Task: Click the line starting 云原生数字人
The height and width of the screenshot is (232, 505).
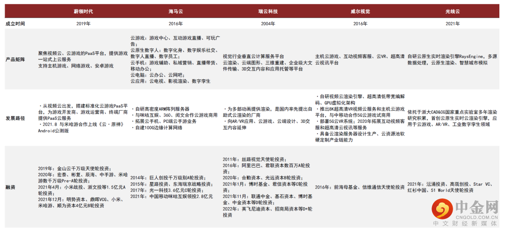Action: pyautogui.click(x=174, y=53)
